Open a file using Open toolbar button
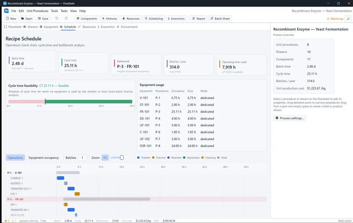 (27, 18)
